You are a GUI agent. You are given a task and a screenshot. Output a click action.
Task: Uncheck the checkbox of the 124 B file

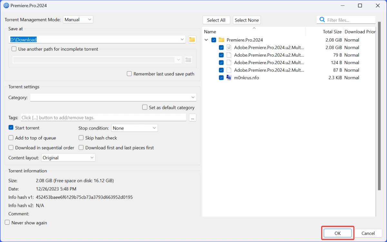[221, 63]
